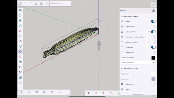This screenshot has width=174, height=98.
Task: Collapse the Paramètres d'arête section
Action: tap(122, 16)
